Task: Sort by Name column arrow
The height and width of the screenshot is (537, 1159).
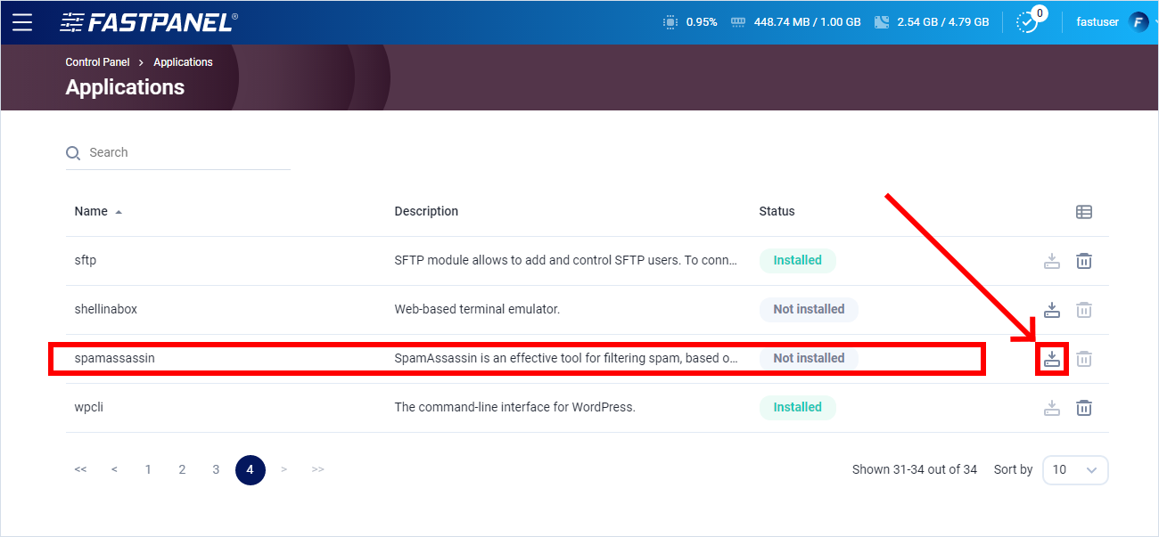Action: point(119,212)
